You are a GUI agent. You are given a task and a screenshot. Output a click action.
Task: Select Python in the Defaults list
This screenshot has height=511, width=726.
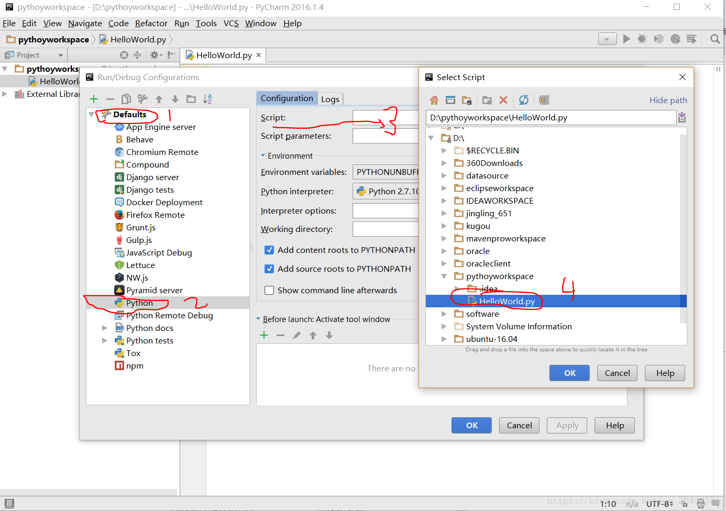[x=139, y=303]
